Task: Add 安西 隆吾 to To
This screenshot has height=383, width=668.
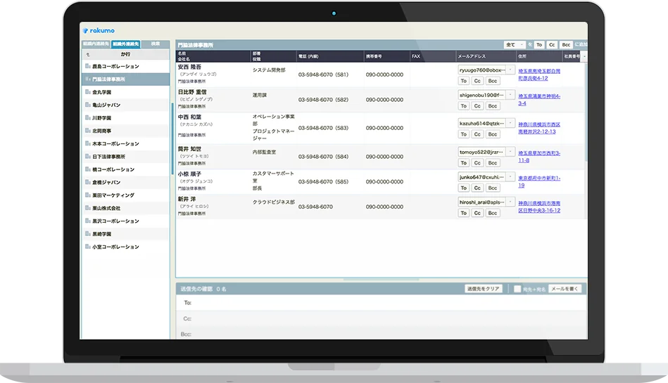Action: (x=463, y=81)
